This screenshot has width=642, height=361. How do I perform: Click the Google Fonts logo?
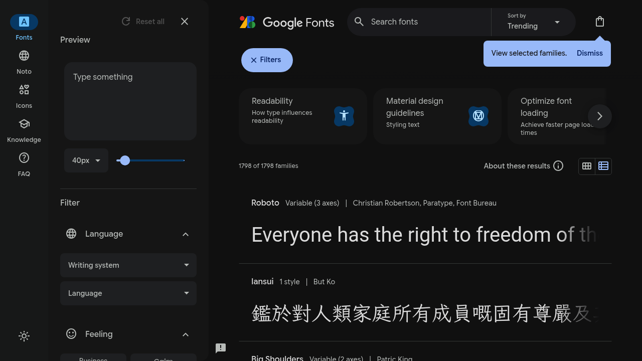click(x=286, y=22)
